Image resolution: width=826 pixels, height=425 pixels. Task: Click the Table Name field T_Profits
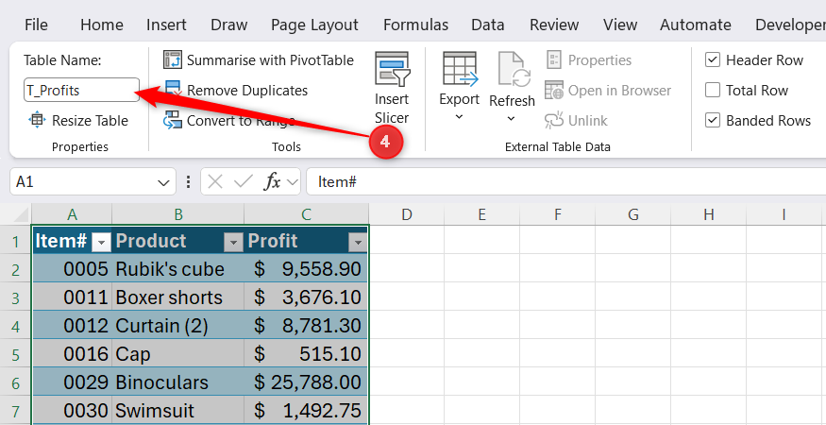point(81,90)
